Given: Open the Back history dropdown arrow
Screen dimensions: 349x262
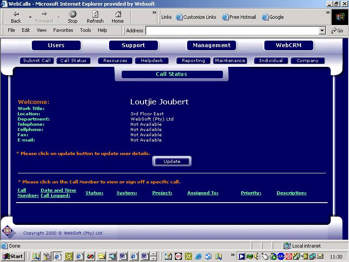Looking at the screenshot, I should click(x=30, y=17).
